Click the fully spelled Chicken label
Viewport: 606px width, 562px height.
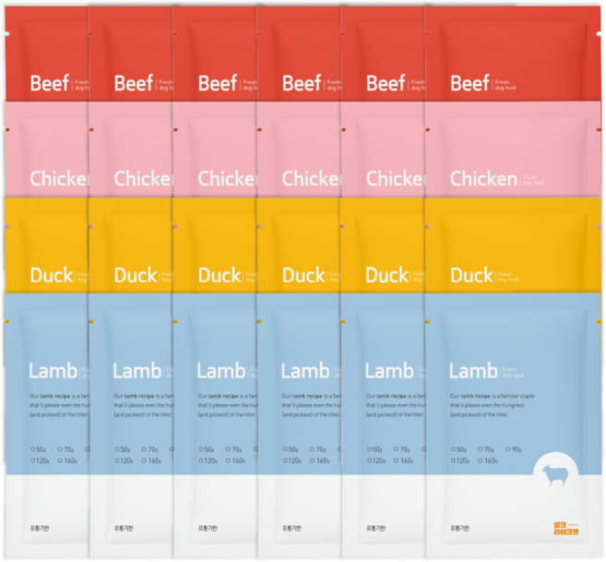(483, 179)
